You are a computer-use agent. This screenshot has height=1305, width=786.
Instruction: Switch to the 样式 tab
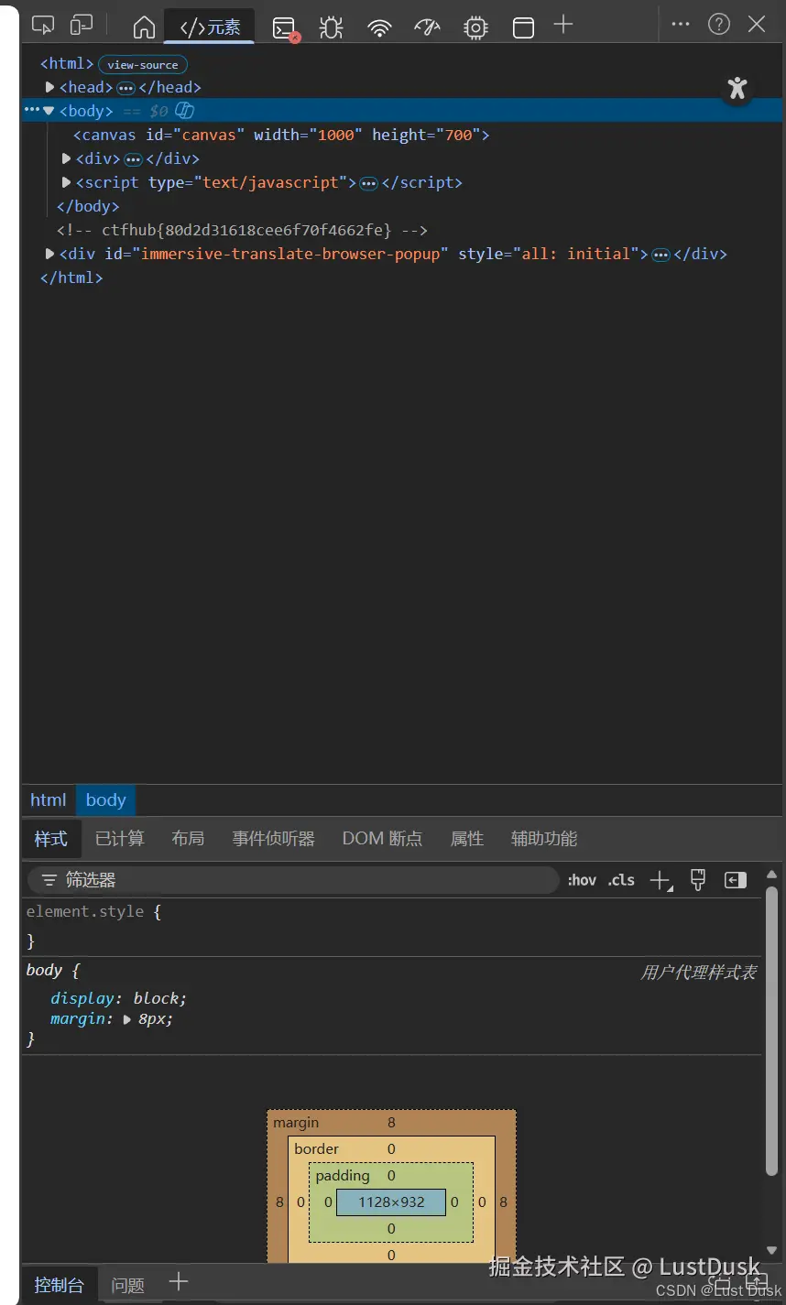point(51,838)
